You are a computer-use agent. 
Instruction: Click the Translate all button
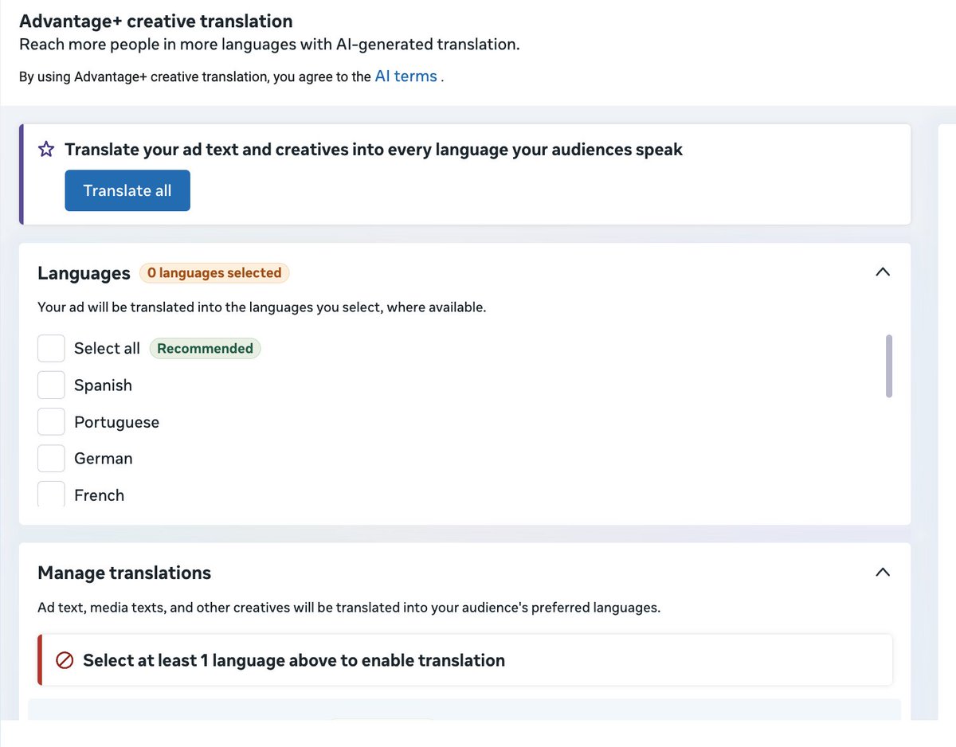(x=127, y=190)
